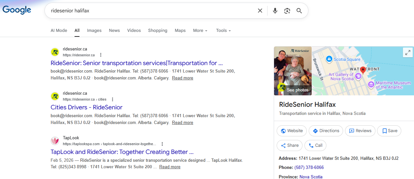
Task: Clear the search box with the X icon
Action: [x=260, y=11]
